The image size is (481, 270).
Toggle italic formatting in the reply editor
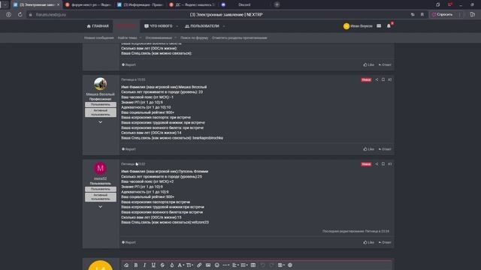[144, 265]
